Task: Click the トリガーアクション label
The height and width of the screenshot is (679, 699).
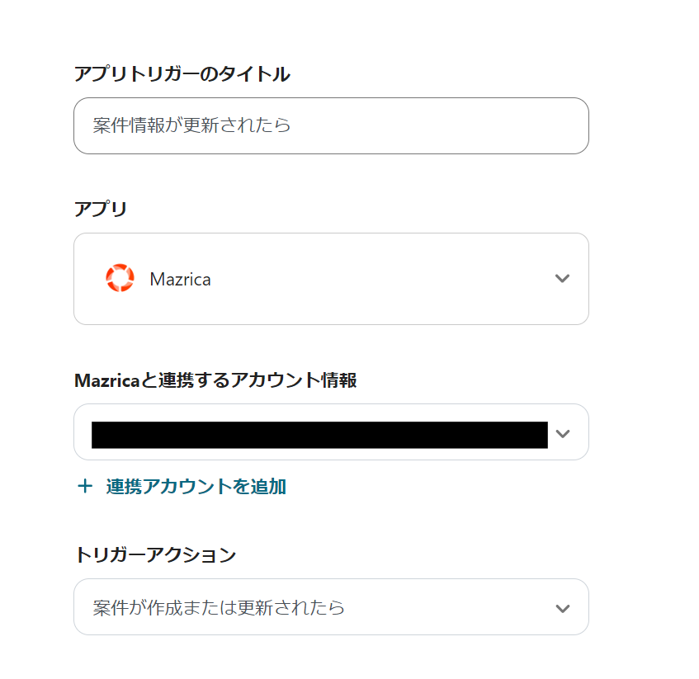Action: pos(155,554)
